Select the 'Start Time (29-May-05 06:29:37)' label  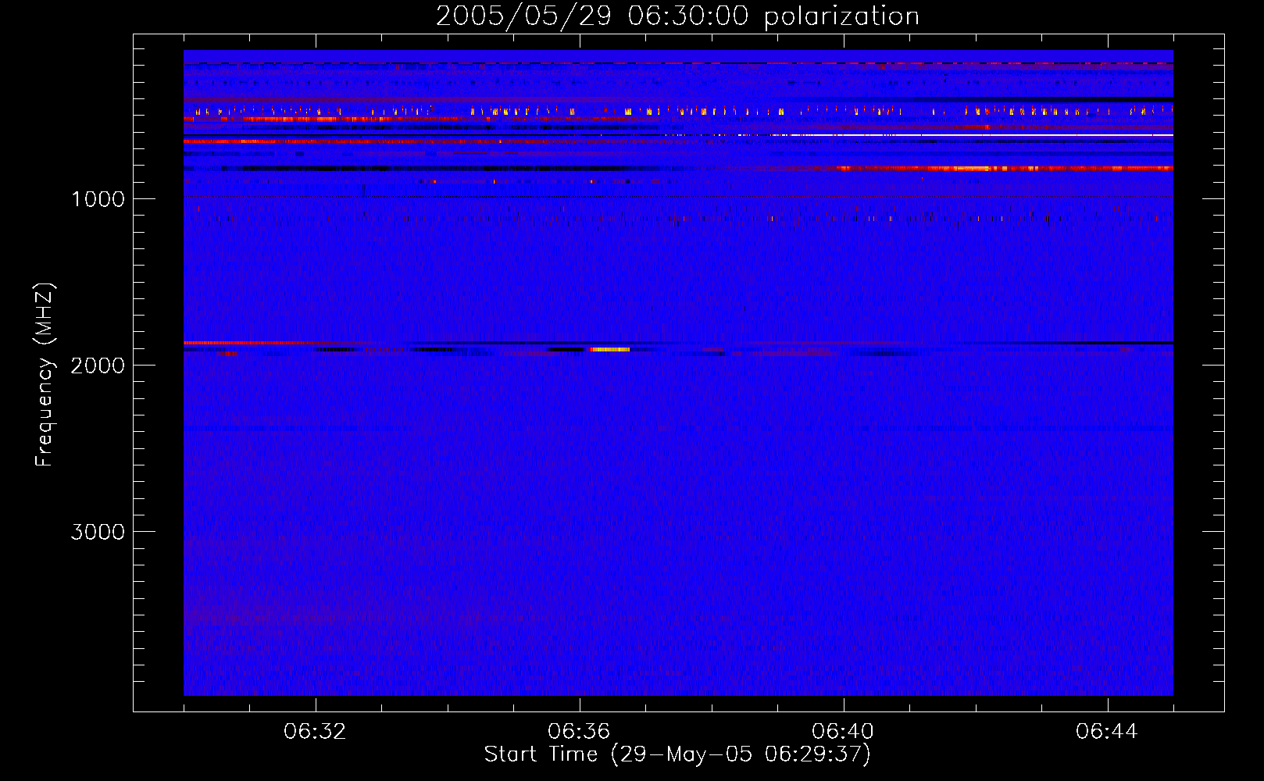click(x=677, y=754)
